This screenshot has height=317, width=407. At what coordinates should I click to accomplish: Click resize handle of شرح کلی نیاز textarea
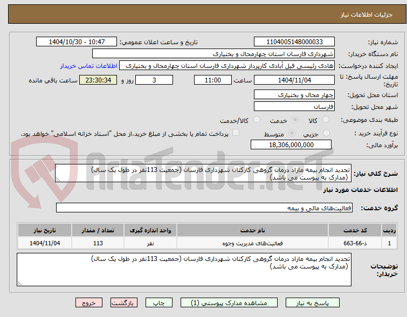click(58, 180)
